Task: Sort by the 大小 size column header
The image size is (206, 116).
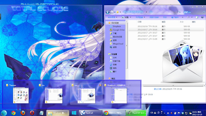Action: click(182, 22)
